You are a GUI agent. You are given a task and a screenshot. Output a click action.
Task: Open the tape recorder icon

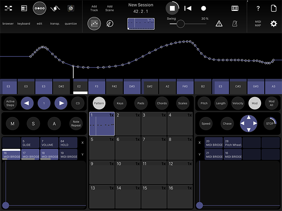[235, 8]
